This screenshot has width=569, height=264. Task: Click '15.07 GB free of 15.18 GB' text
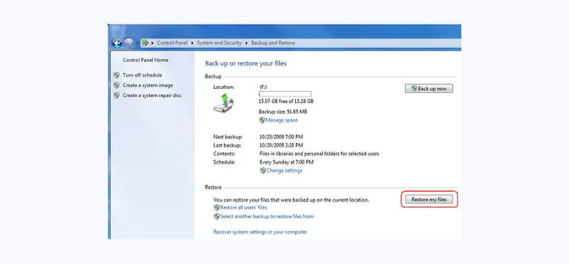pyautogui.click(x=286, y=101)
